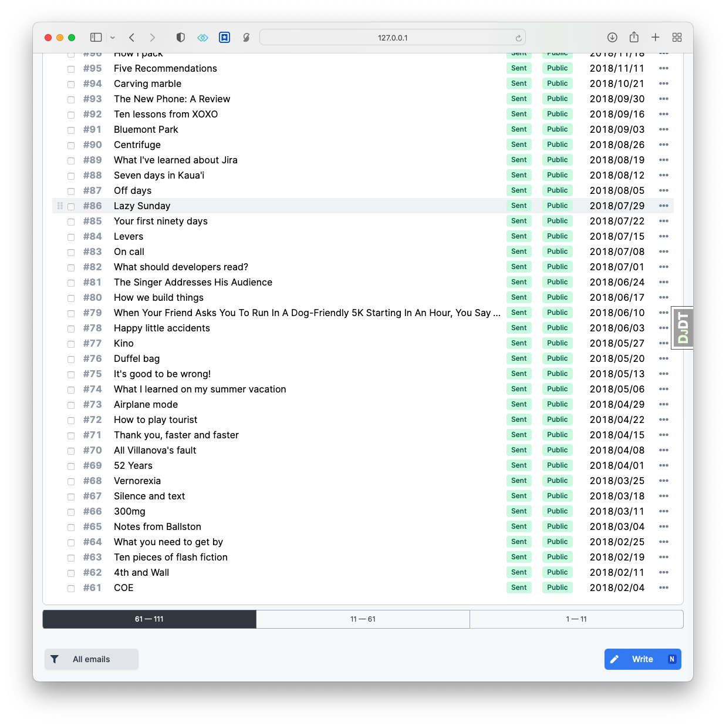The width and height of the screenshot is (726, 725).
Task: Check the box for 52 Years
Action: pyautogui.click(x=71, y=466)
